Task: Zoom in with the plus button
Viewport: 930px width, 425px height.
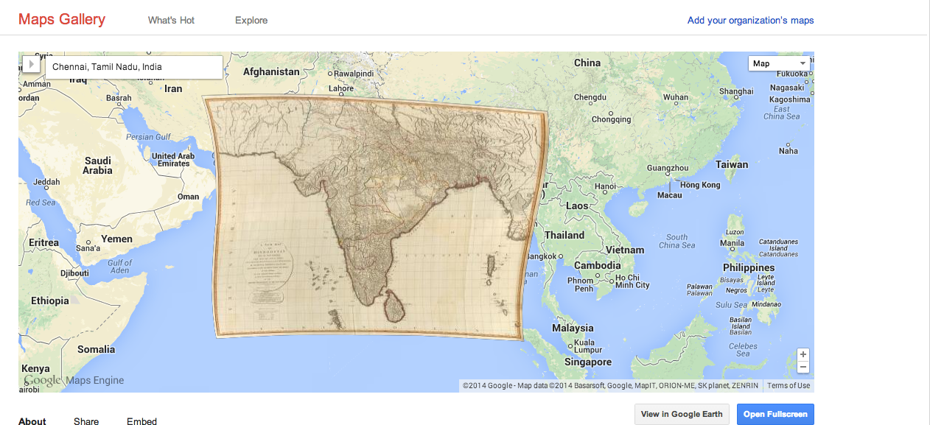Action: click(x=803, y=354)
